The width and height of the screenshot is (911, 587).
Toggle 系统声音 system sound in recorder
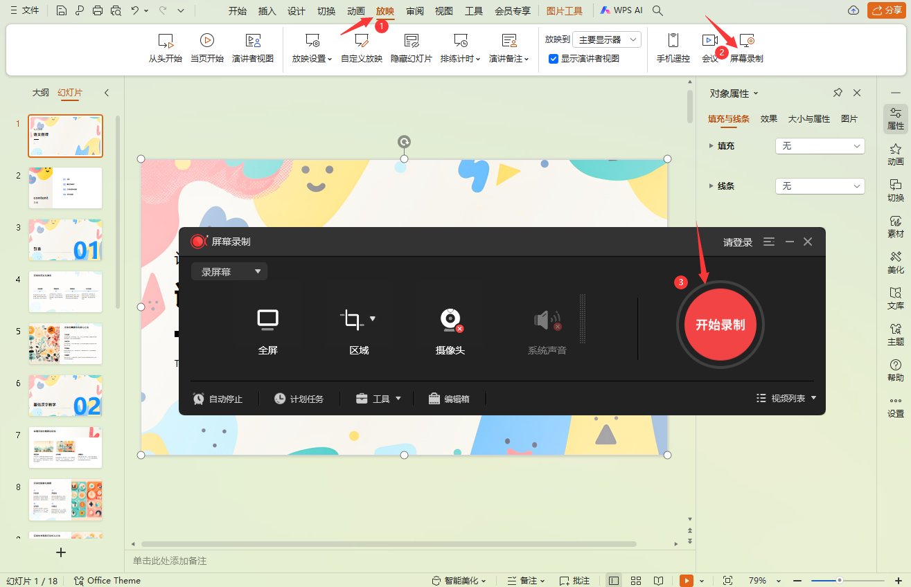click(x=547, y=332)
